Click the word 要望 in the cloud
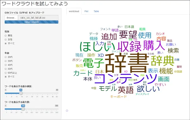This screenshot has height=120, width=190. point(128,34)
